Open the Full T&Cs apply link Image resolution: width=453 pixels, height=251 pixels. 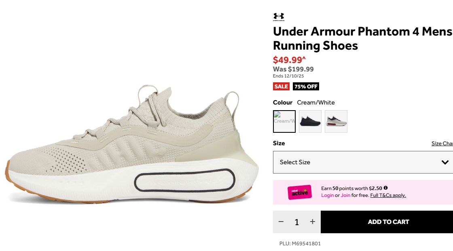pos(388,195)
